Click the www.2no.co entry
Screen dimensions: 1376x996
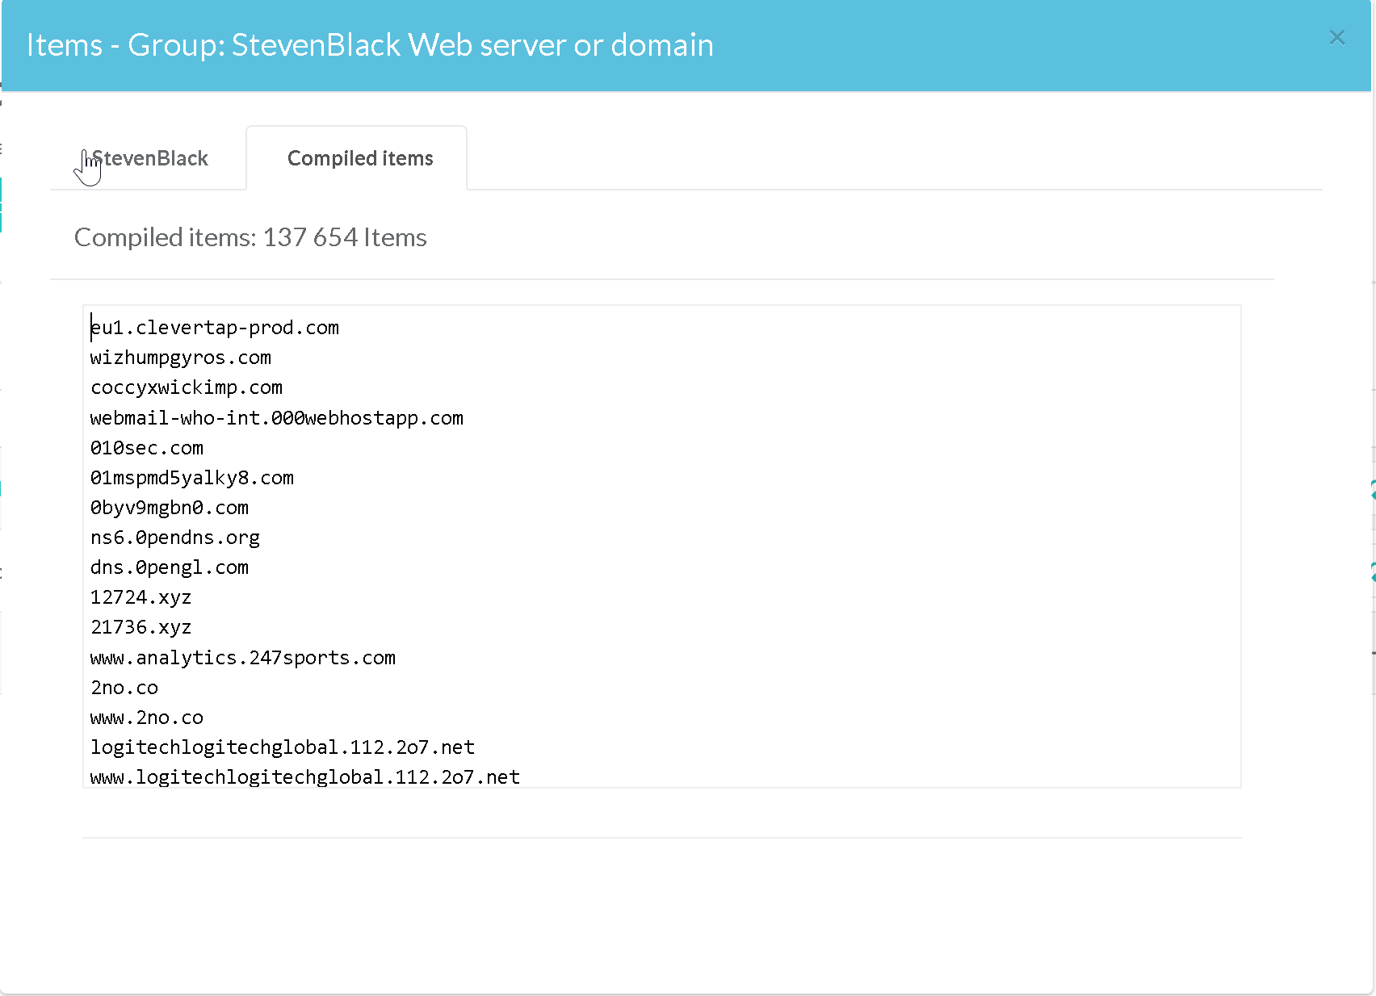[x=147, y=718]
